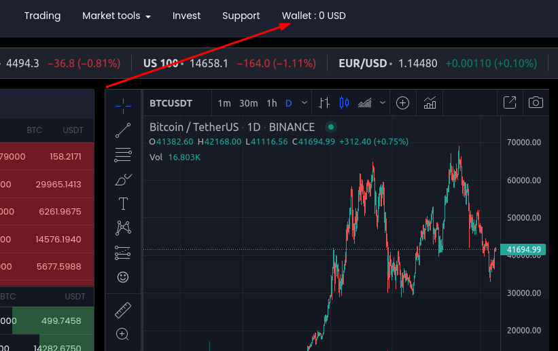This screenshot has height=351, width=558.
Task: Select the ruler measure tool
Action: pos(123,310)
